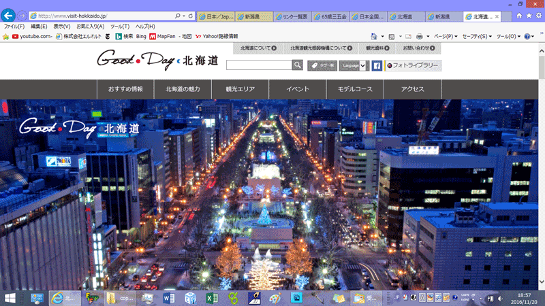Click the browser back arrow button
Viewport: 545px width, 306px height.
pos(10,15)
